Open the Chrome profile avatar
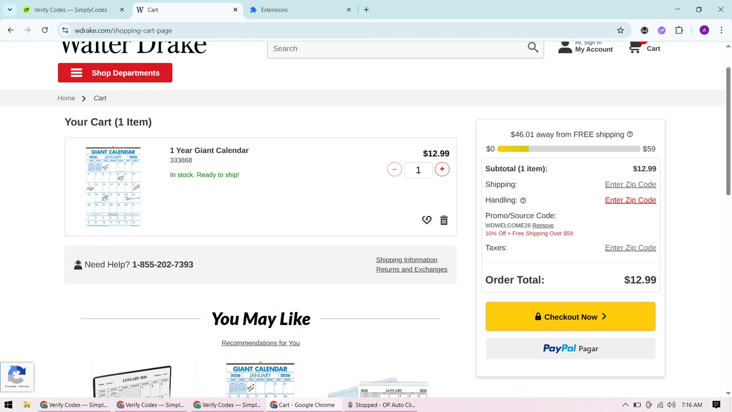 [704, 30]
